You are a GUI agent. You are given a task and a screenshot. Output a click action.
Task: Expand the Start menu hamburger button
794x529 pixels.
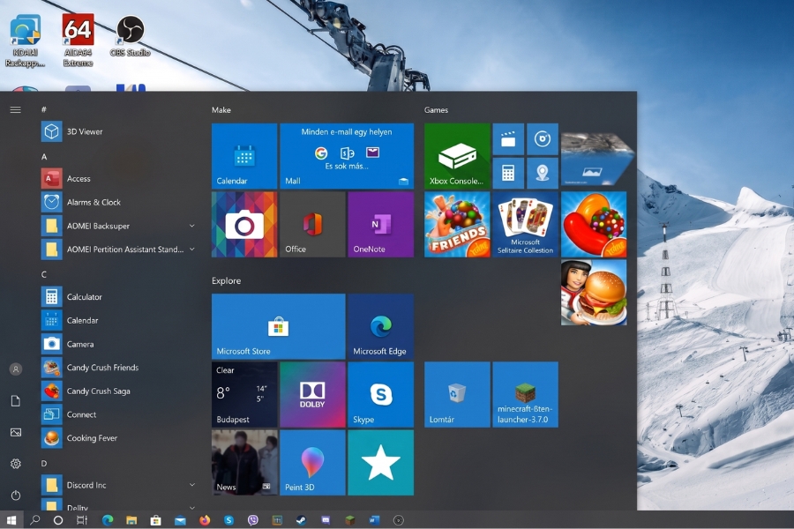click(x=16, y=110)
